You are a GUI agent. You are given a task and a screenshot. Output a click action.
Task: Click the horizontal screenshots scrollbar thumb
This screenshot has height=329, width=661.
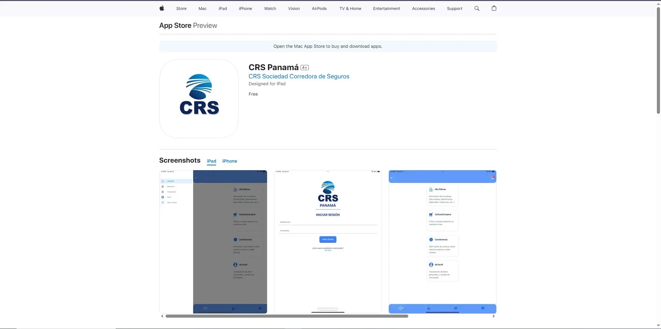tap(287, 316)
